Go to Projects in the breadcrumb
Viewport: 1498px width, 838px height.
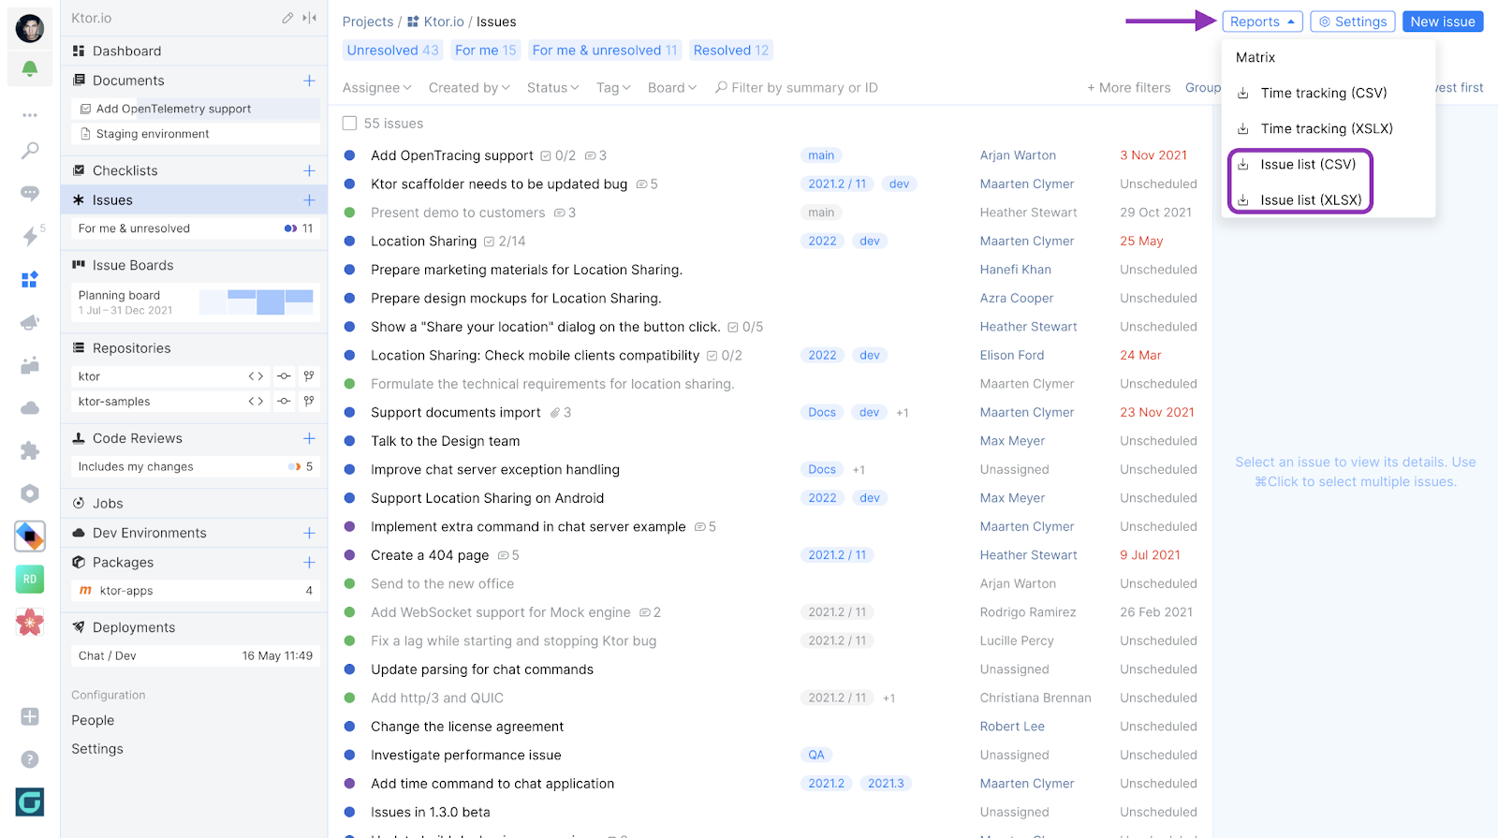368,22
